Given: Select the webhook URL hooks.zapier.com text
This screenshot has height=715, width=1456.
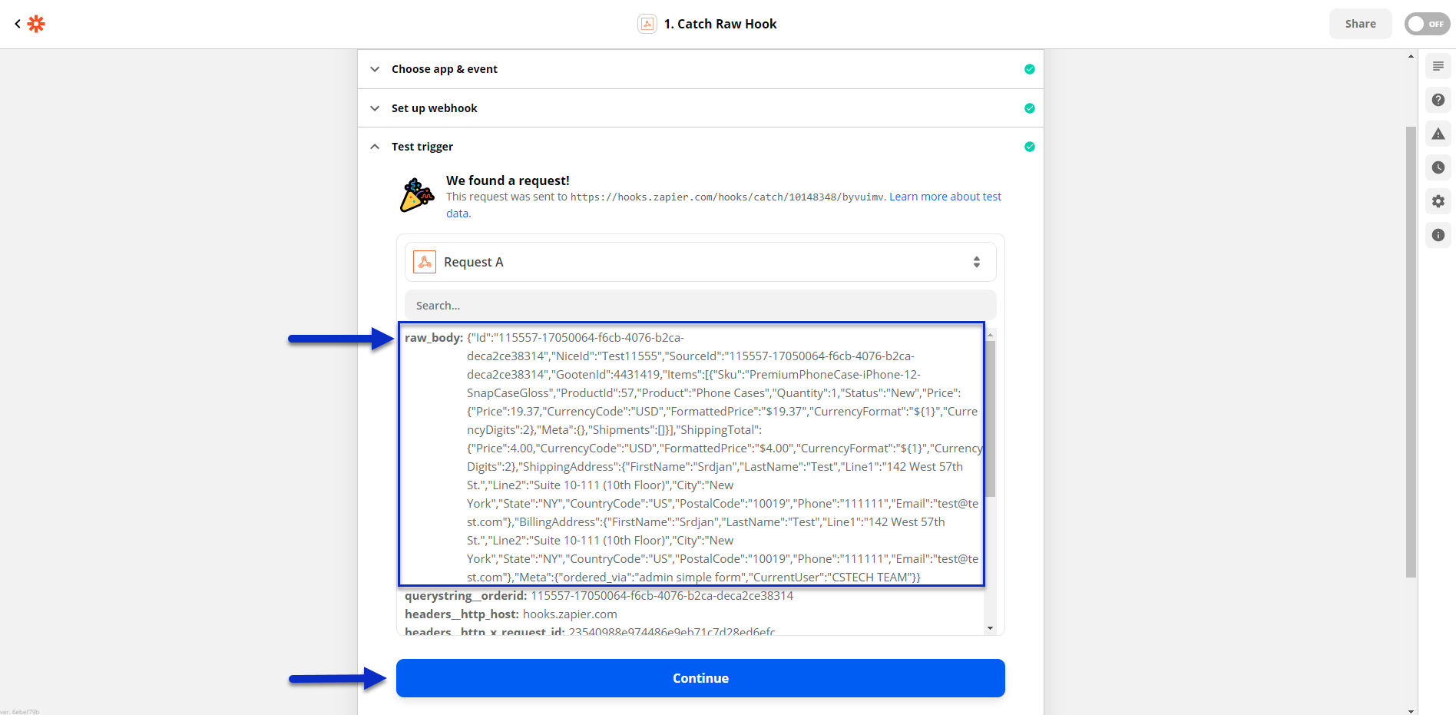Looking at the screenshot, I should click(x=726, y=197).
